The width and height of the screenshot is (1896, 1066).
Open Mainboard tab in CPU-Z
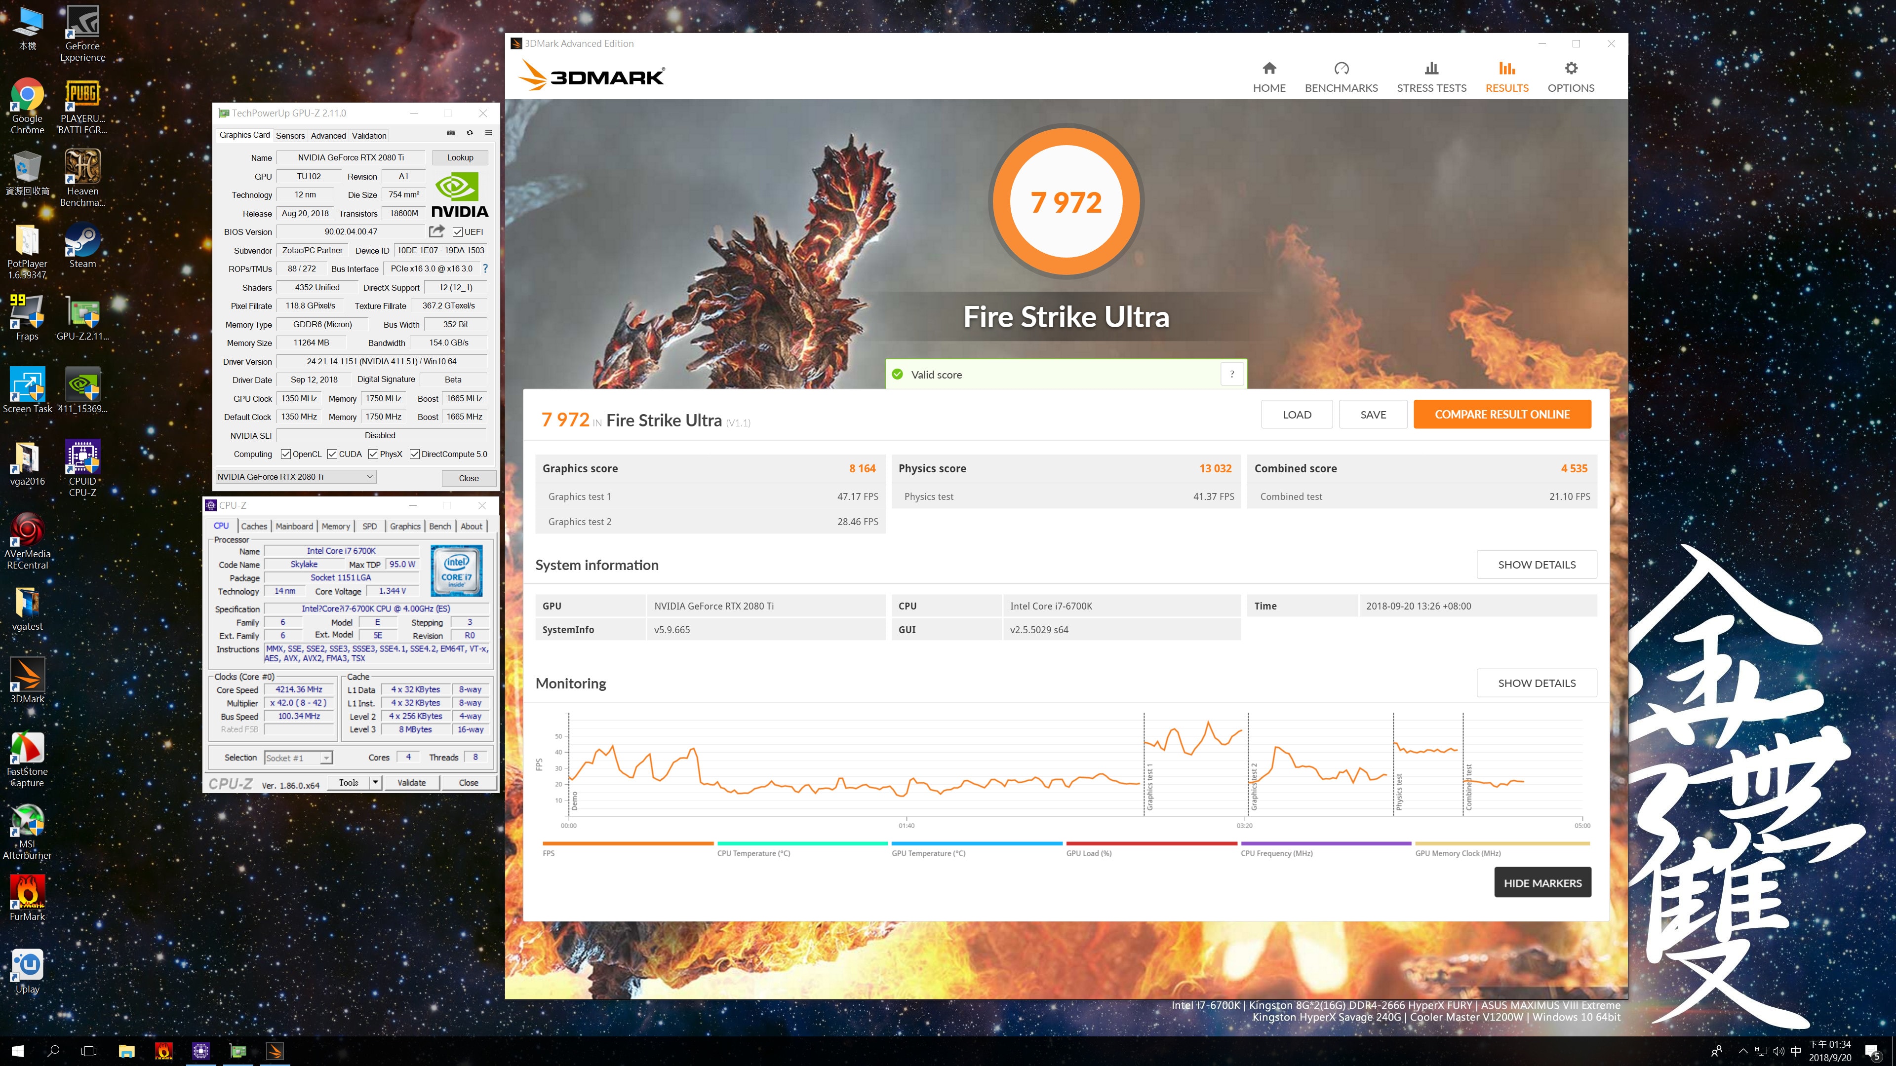point(294,526)
